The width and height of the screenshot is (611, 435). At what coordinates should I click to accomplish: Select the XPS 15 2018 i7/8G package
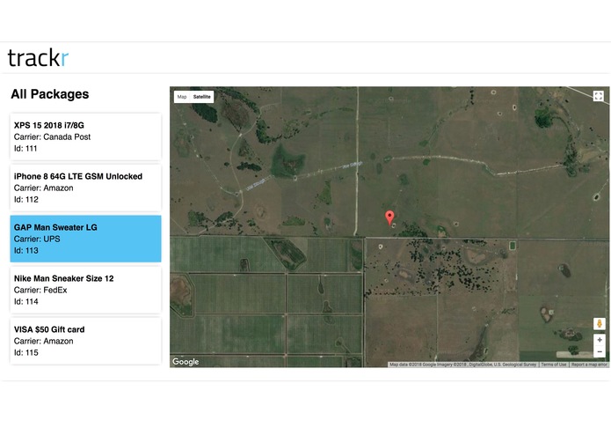coord(86,136)
